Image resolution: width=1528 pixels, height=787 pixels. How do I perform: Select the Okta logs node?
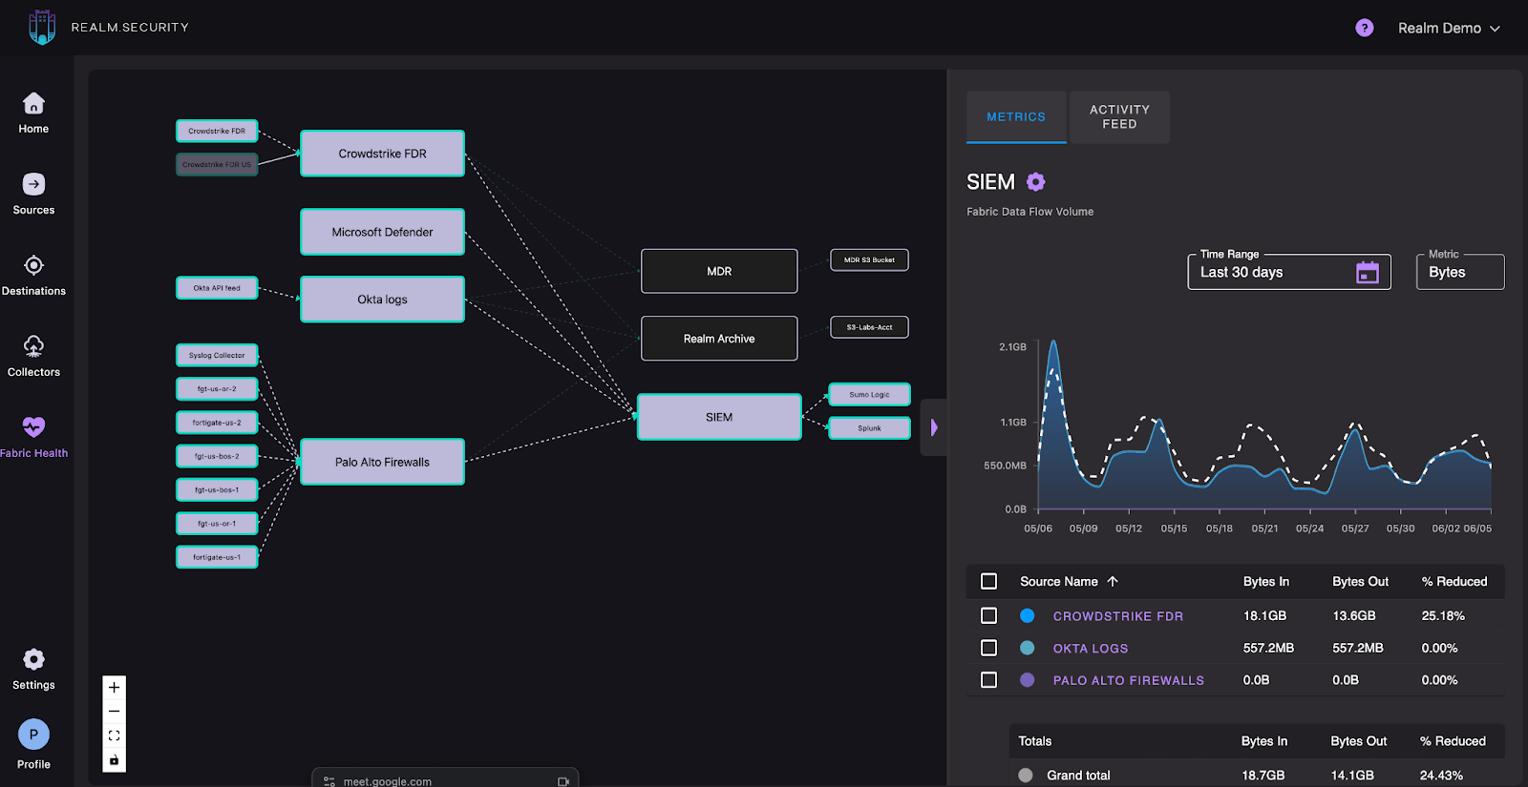[383, 300]
